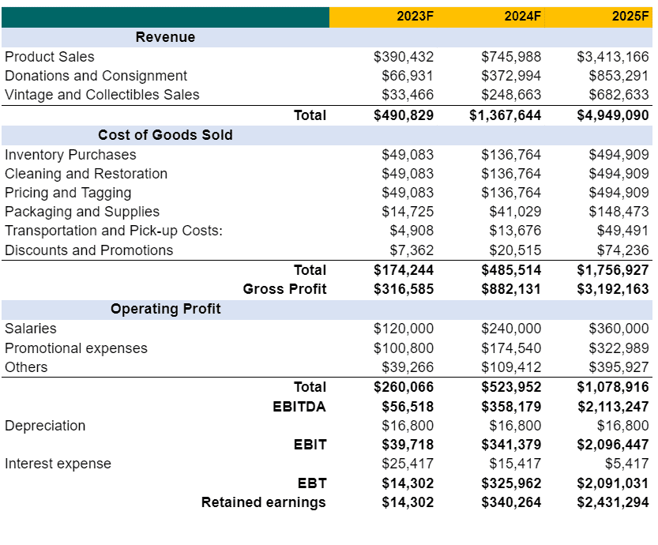
Task: Select COGS total $1,756,927
Action: coord(613,270)
